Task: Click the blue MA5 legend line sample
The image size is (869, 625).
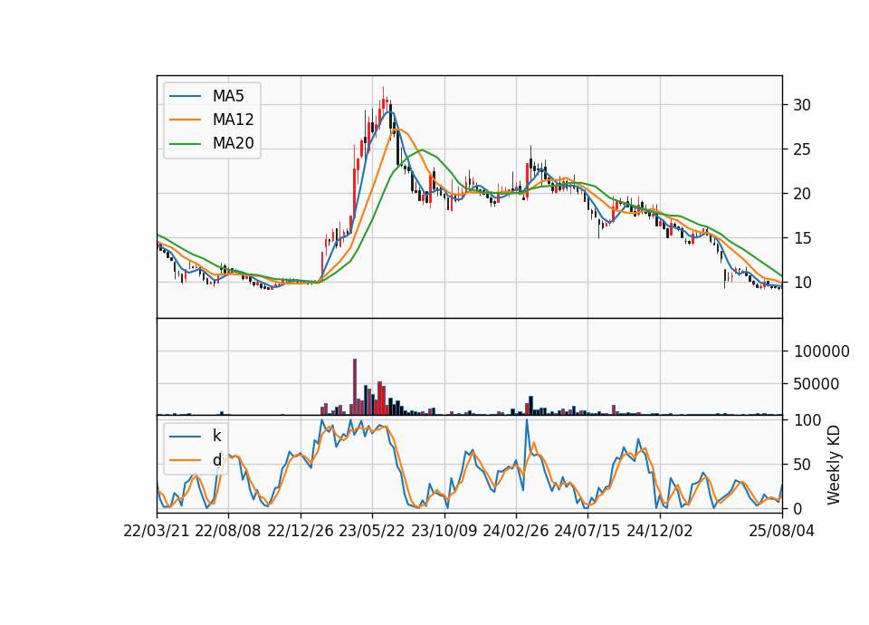Action: tap(185, 96)
